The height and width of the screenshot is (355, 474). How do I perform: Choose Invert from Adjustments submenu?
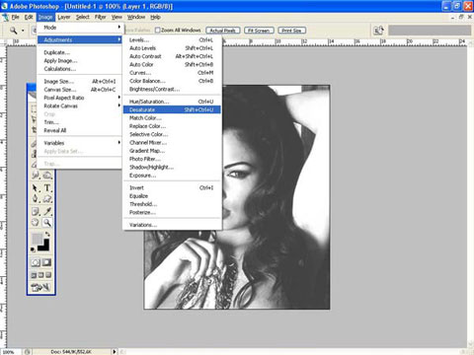(x=172, y=187)
